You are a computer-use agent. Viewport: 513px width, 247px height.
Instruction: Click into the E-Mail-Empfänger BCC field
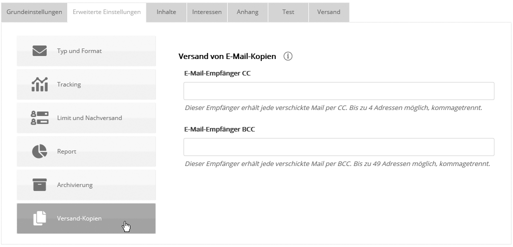pyautogui.click(x=338, y=147)
